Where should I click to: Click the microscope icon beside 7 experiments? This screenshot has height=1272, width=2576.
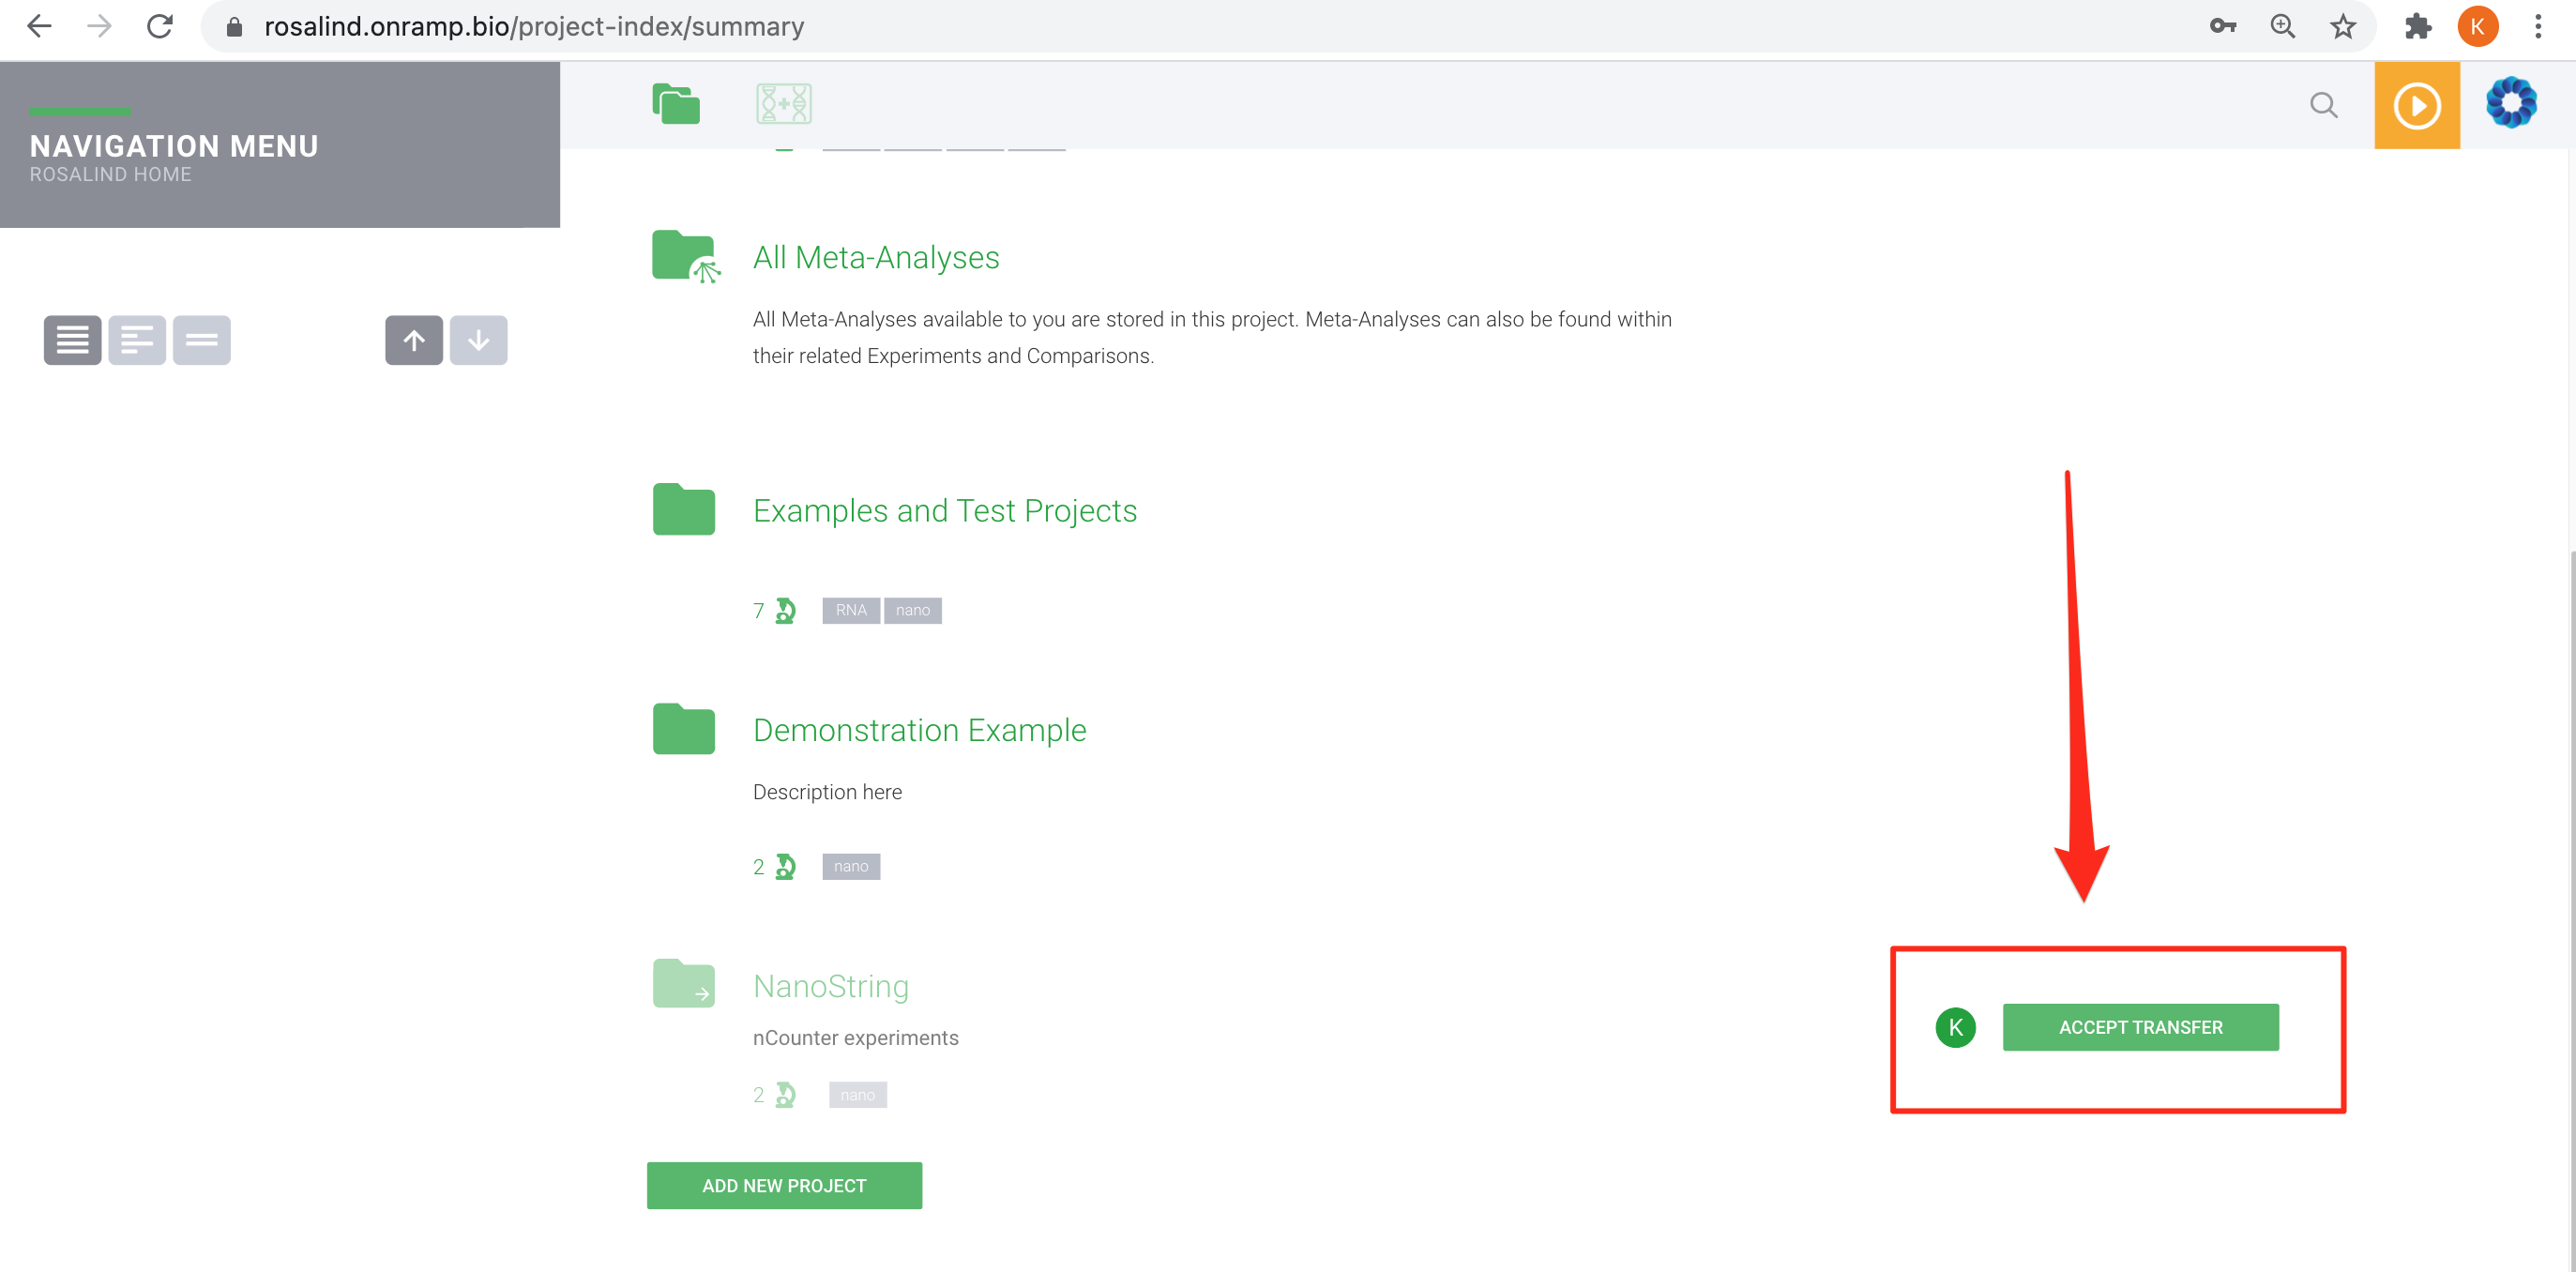click(786, 610)
